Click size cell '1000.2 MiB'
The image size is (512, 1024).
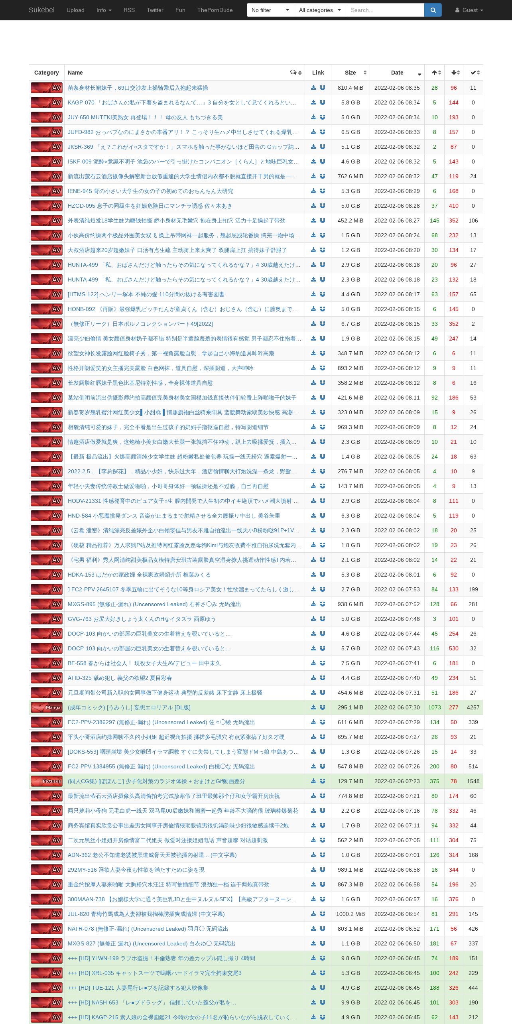click(x=351, y=914)
